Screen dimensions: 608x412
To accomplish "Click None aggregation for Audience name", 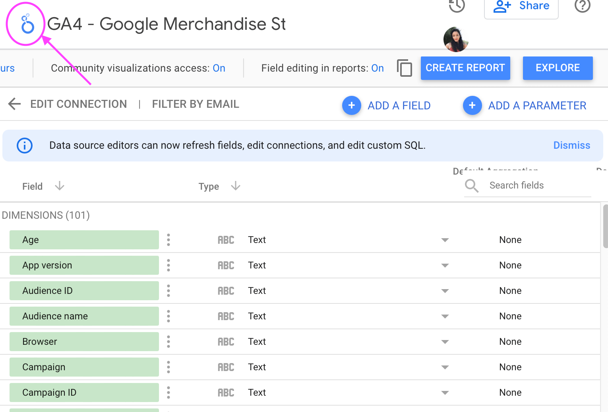I will 510,316.
